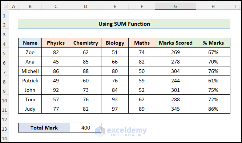Select Ana's Physics score 45
This screenshot has height=143, width=242.
point(56,62)
